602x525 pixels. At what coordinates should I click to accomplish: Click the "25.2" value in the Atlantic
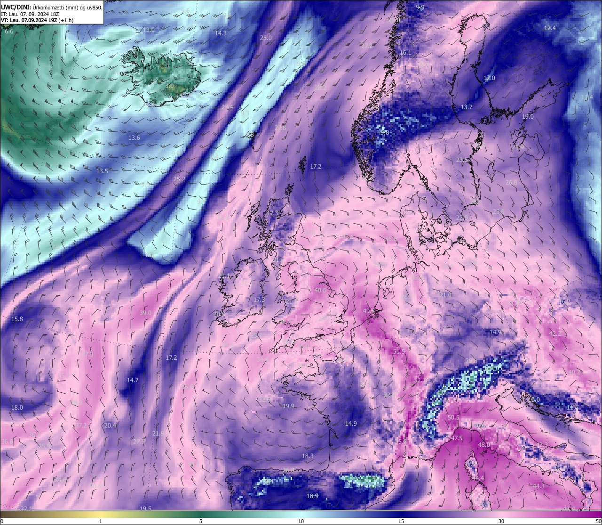179,179
